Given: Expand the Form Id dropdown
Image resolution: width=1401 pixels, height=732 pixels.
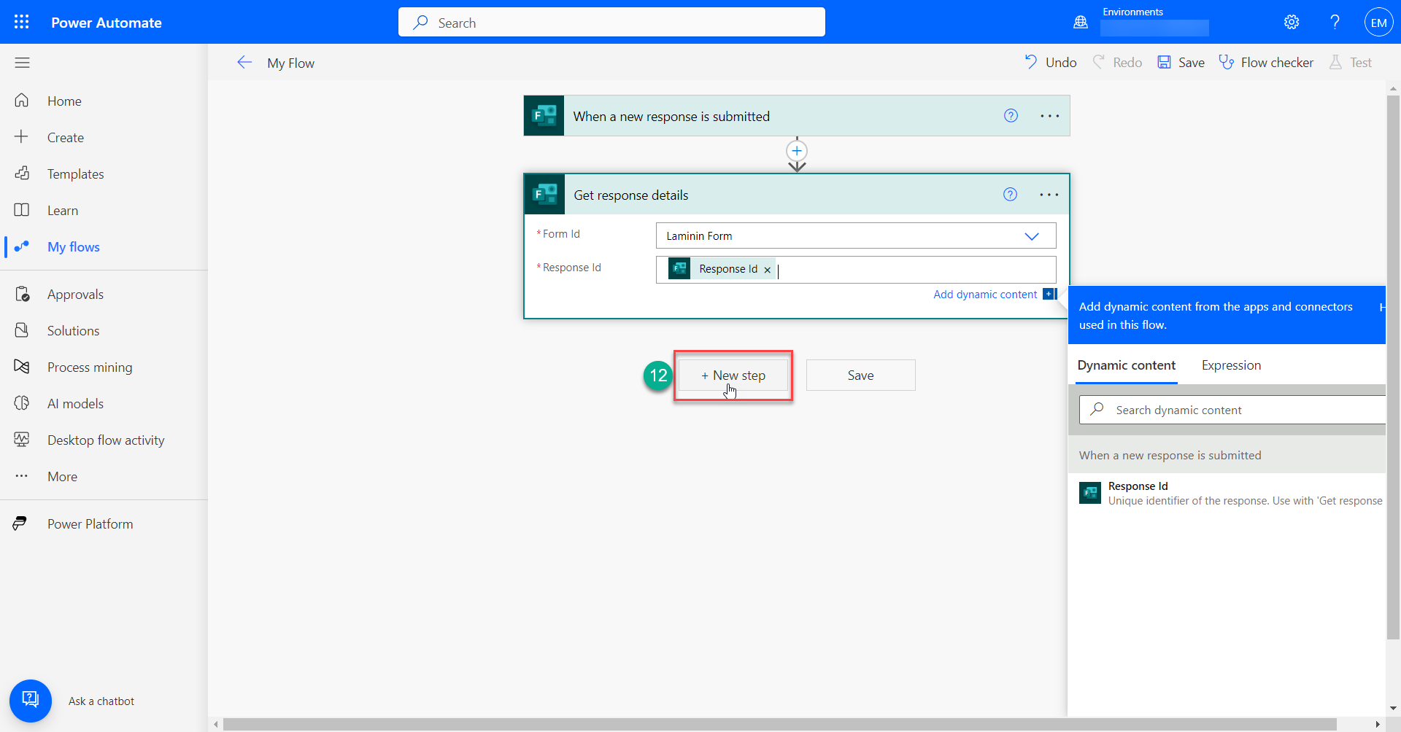Looking at the screenshot, I should point(1032,236).
